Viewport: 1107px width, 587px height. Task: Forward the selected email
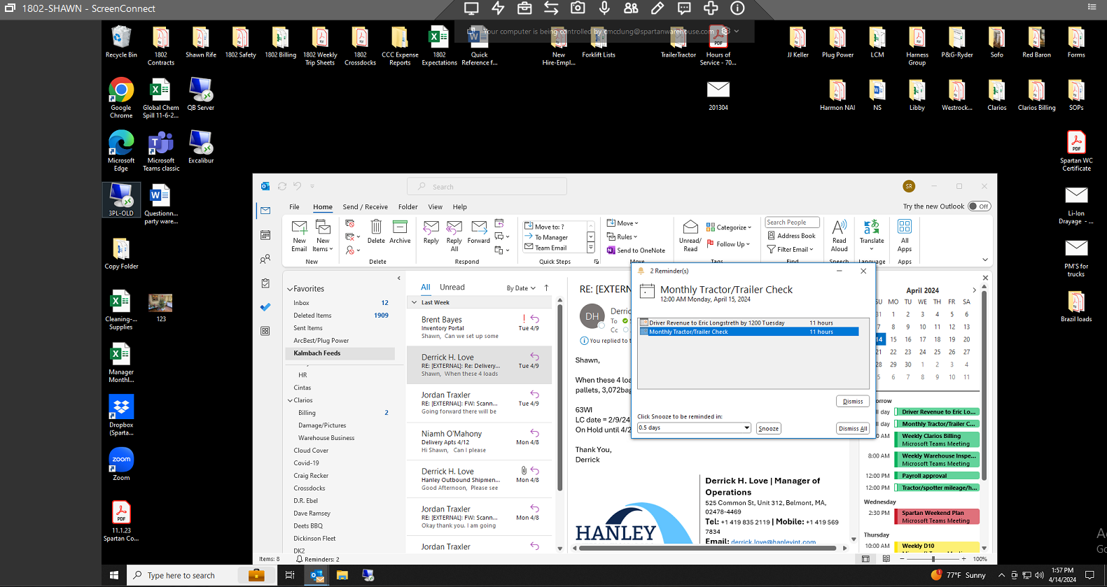point(479,232)
